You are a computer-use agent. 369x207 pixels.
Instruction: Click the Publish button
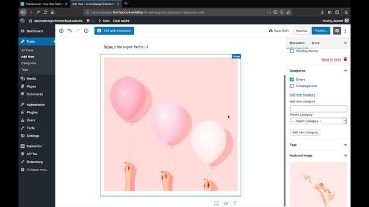pyautogui.click(x=321, y=30)
